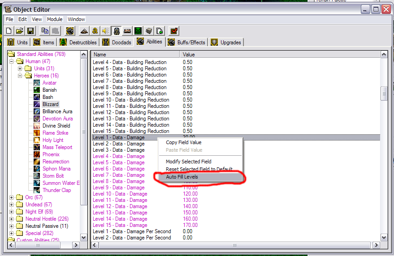Open the AI Editor green icon
The height and width of the screenshot is (256, 394).
(138, 31)
